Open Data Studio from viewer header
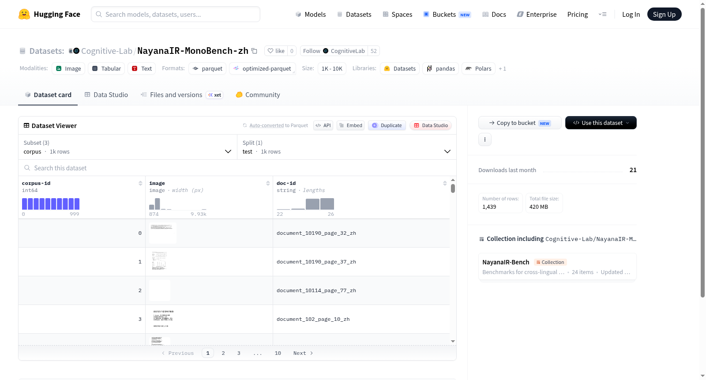The height and width of the screenshot is (380, 706). (x=431, y=125)
